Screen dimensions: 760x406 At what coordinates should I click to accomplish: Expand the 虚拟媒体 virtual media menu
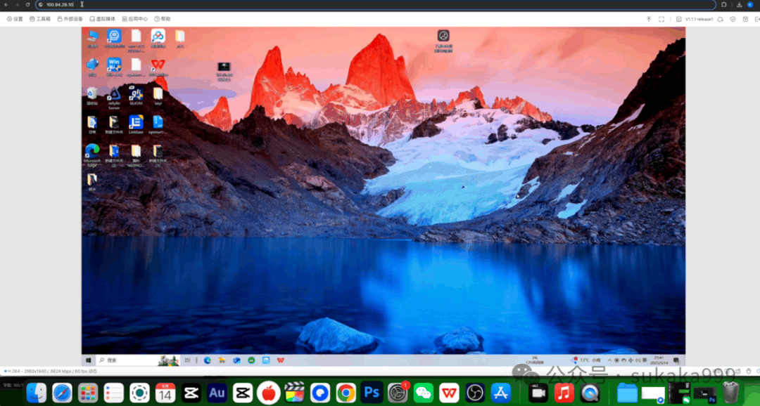102,19
